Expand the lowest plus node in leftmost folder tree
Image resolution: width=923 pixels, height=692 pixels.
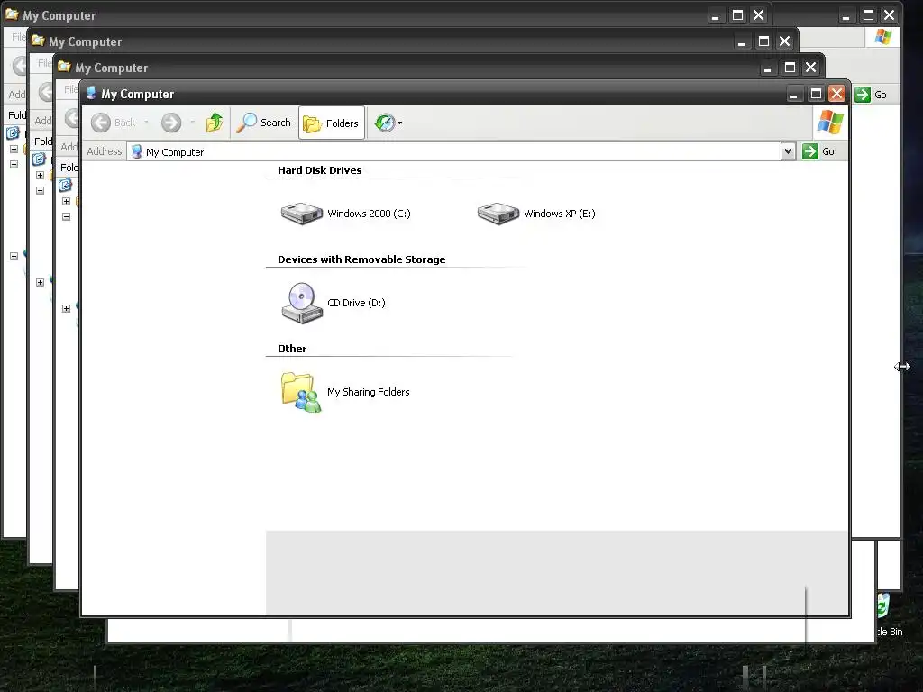[x=14, y=256]
